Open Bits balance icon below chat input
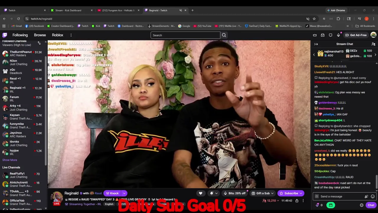The image size is (378, 213). (317, 205)
